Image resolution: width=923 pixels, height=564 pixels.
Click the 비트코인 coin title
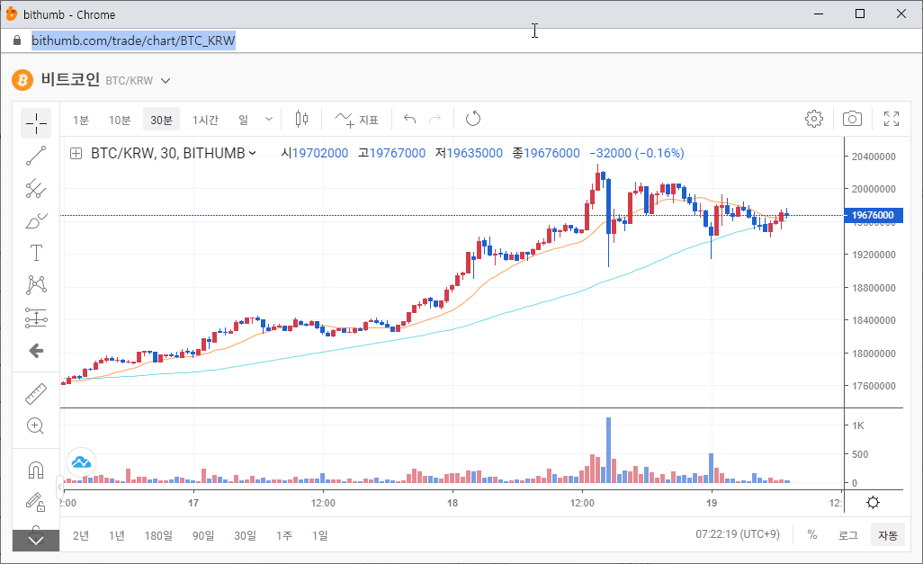(71, 79)
